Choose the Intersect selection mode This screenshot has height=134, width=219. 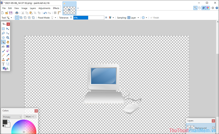click(29, 18)
